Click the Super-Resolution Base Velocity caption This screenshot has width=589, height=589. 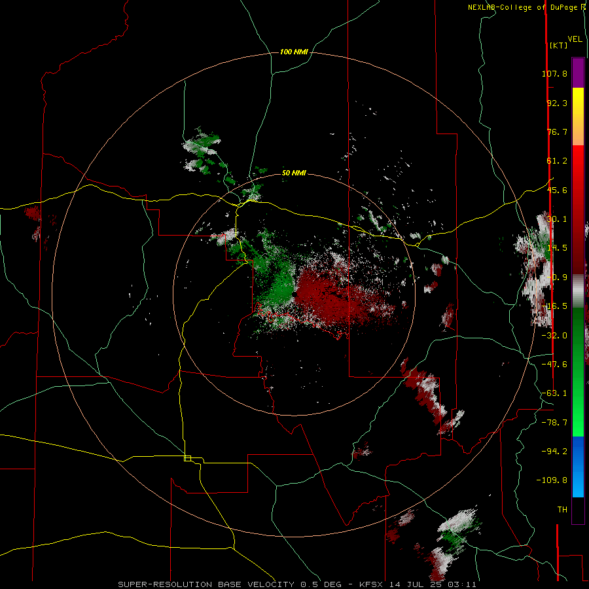(297, 584)
